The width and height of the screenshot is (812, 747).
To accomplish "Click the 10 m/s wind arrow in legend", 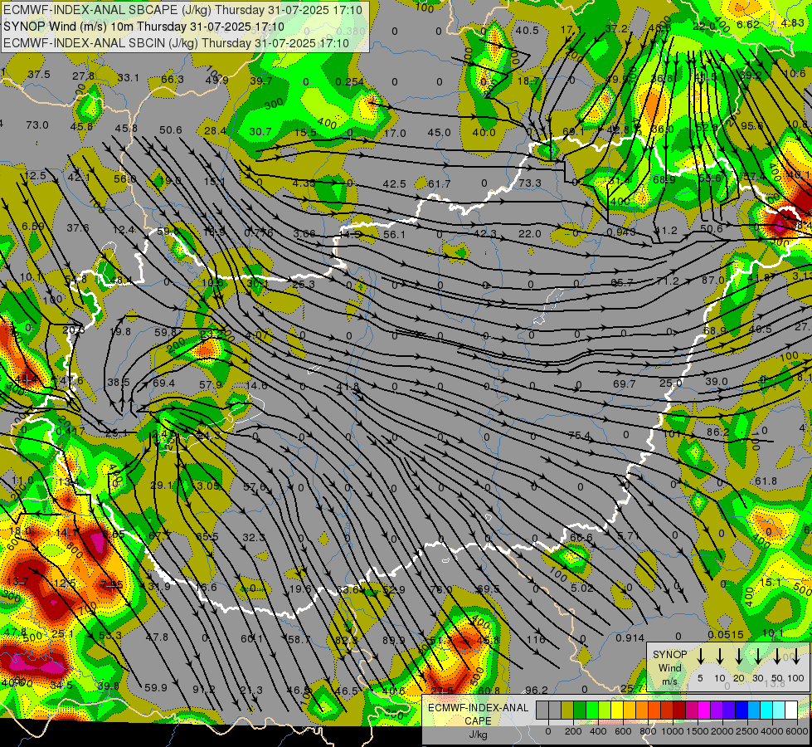I will 719,657.
